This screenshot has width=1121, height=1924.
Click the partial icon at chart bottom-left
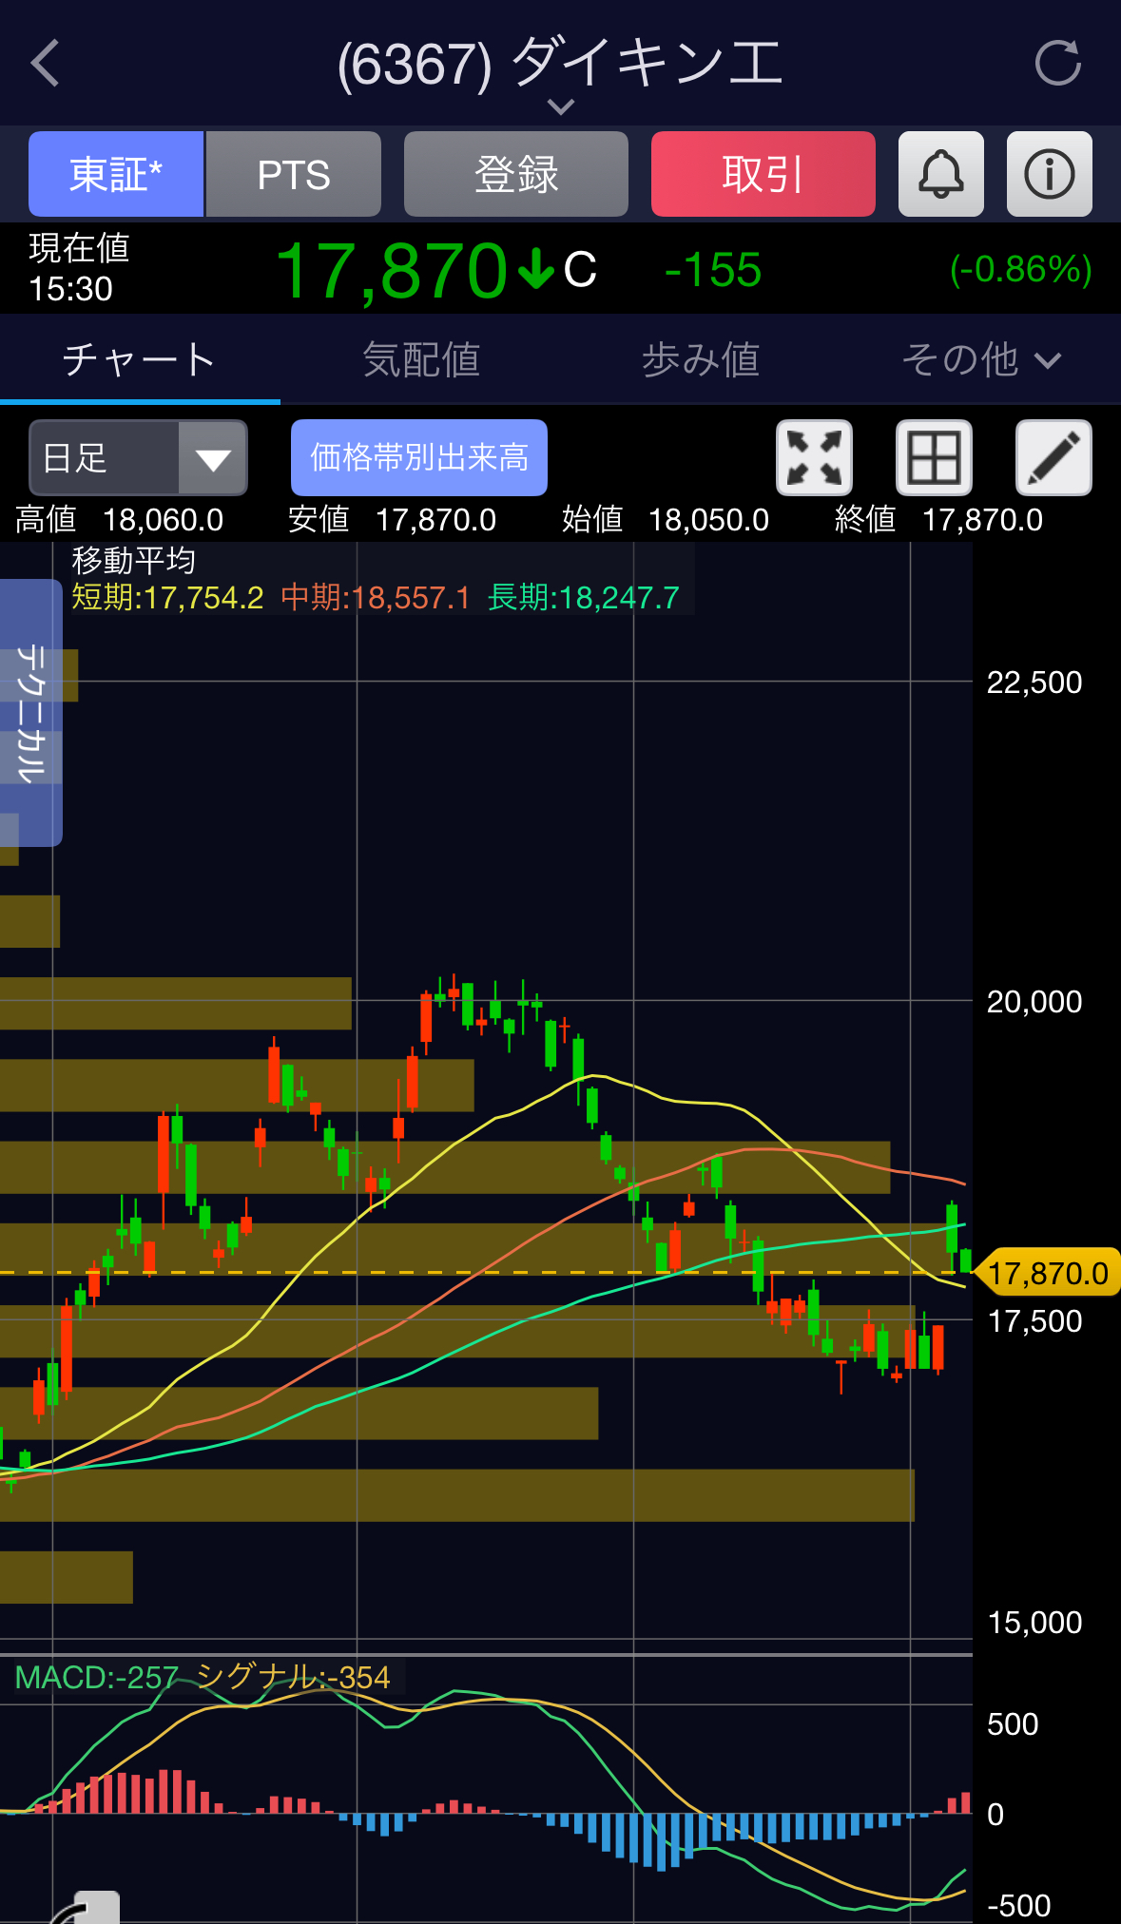(90, 1907)
